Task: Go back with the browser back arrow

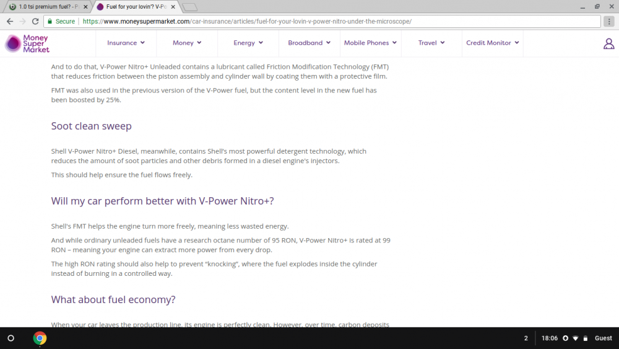Action: [x=10, y=21]
